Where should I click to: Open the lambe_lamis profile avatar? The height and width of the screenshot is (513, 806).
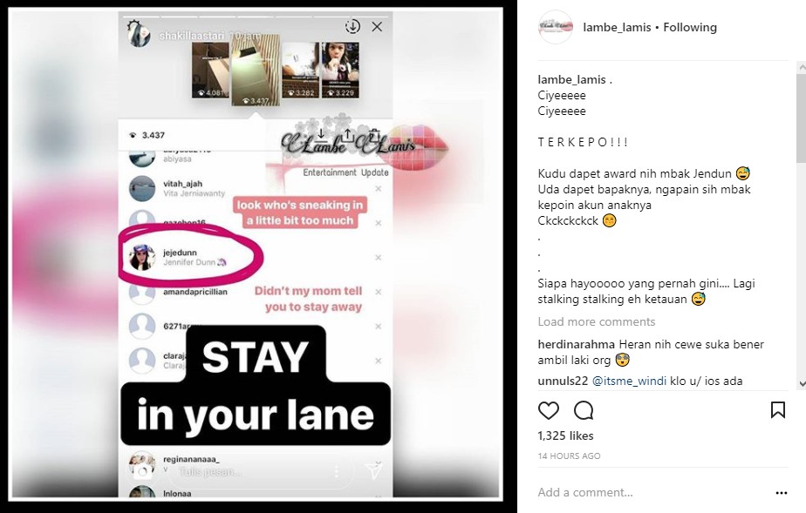(555, 27)
